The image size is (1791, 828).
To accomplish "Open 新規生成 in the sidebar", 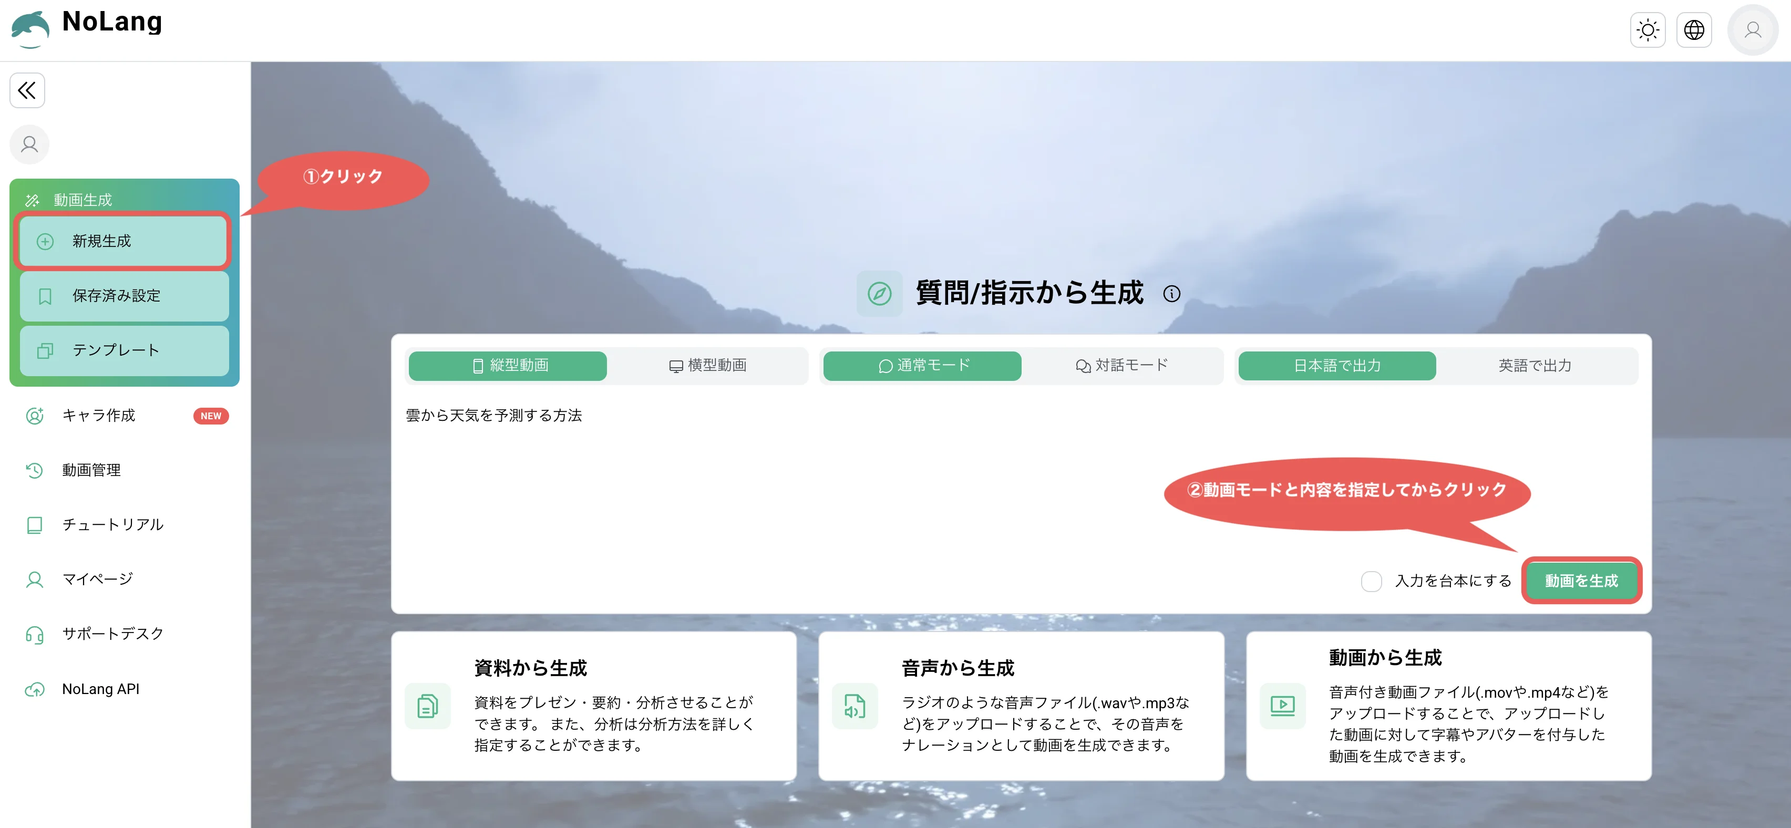I will tap(123, 241).
